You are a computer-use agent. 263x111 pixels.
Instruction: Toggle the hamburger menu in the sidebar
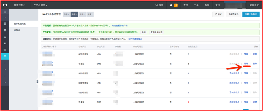click(5, 11)
